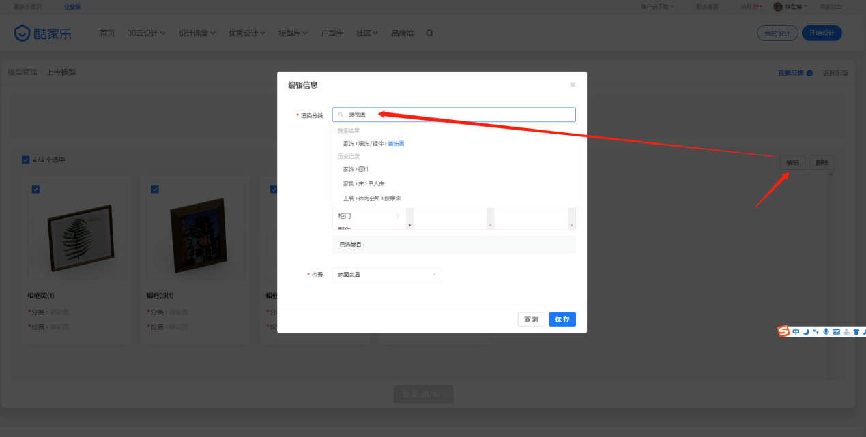Click the magnifier icon inside the category search box
Image resolution: width=866 pixels, height=437 pixels.
pyautogui.click(x=341, y=114)
